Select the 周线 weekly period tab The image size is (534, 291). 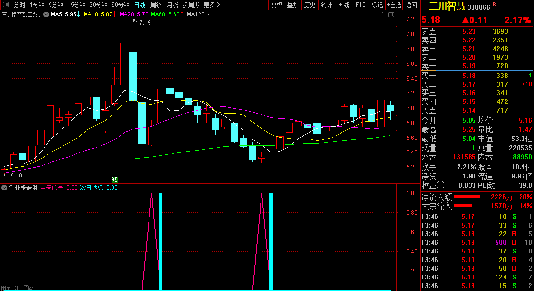156,5
